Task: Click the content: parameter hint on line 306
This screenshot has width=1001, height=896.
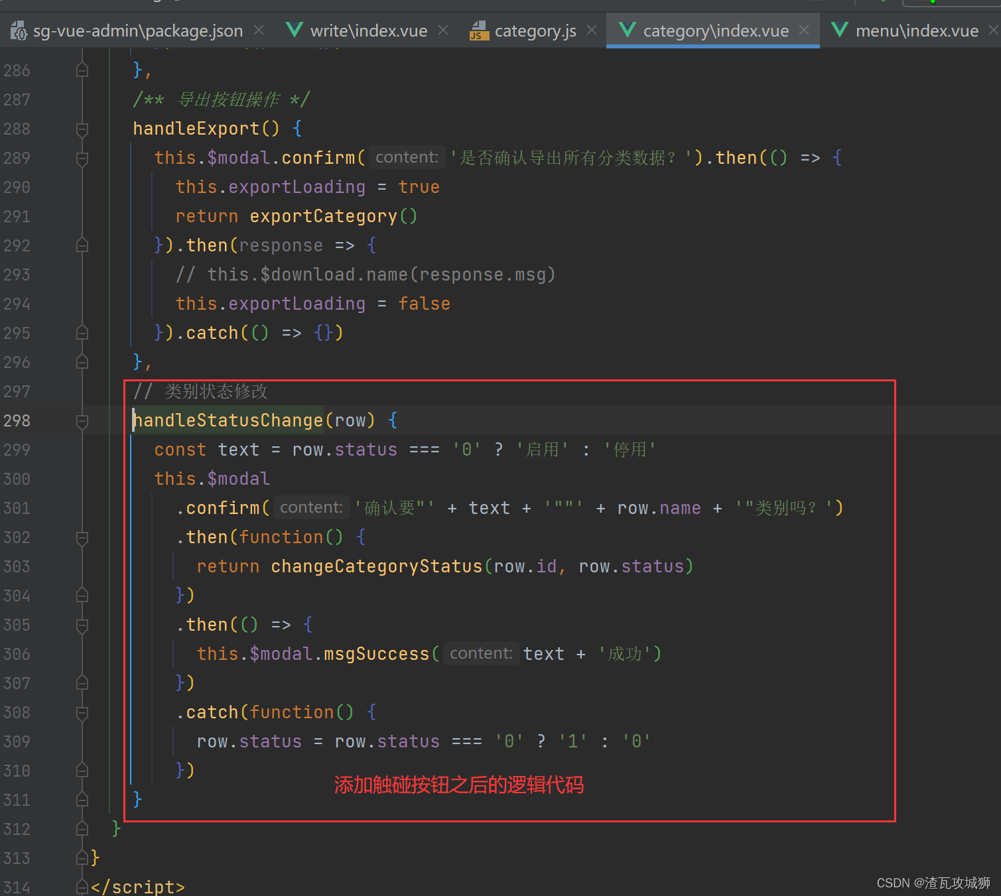Action: tap(481, 653)
